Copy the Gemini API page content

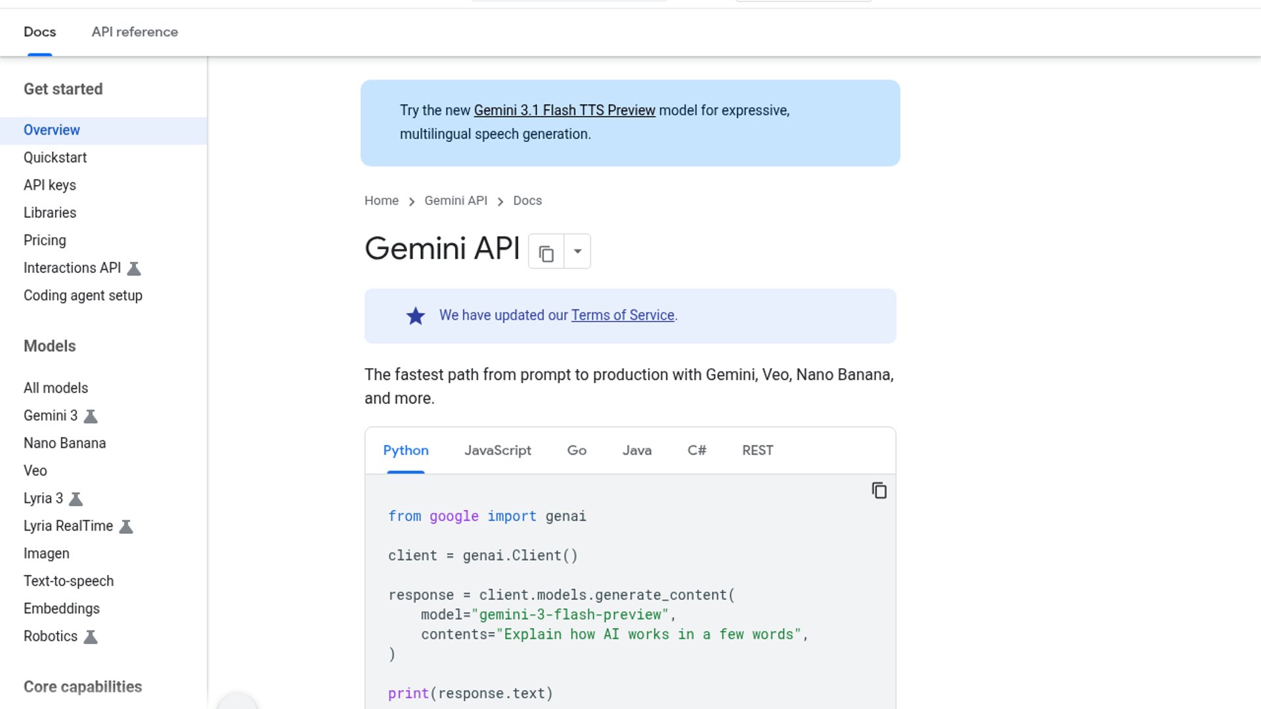coord(546,252)
